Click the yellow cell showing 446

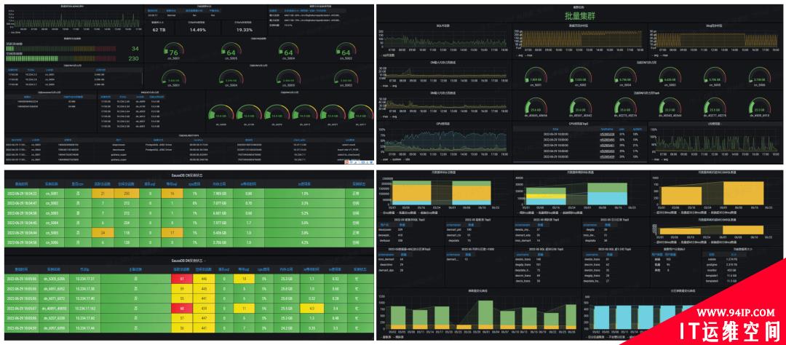coord(204,278)
